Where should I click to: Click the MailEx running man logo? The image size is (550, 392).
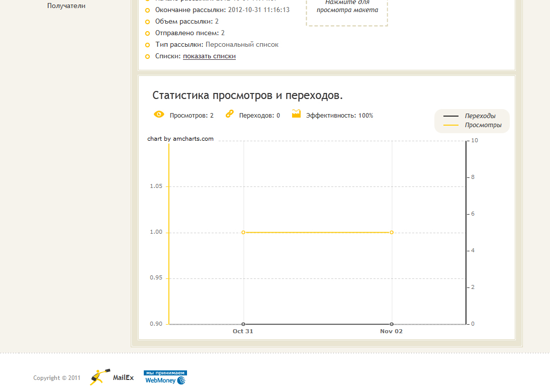coord(100,377)
